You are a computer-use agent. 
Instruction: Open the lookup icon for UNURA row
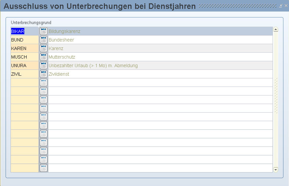pos(43,66)
